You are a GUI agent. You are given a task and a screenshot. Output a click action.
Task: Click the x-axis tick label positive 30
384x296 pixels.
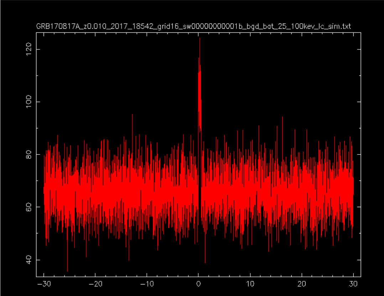click(353, 284)
